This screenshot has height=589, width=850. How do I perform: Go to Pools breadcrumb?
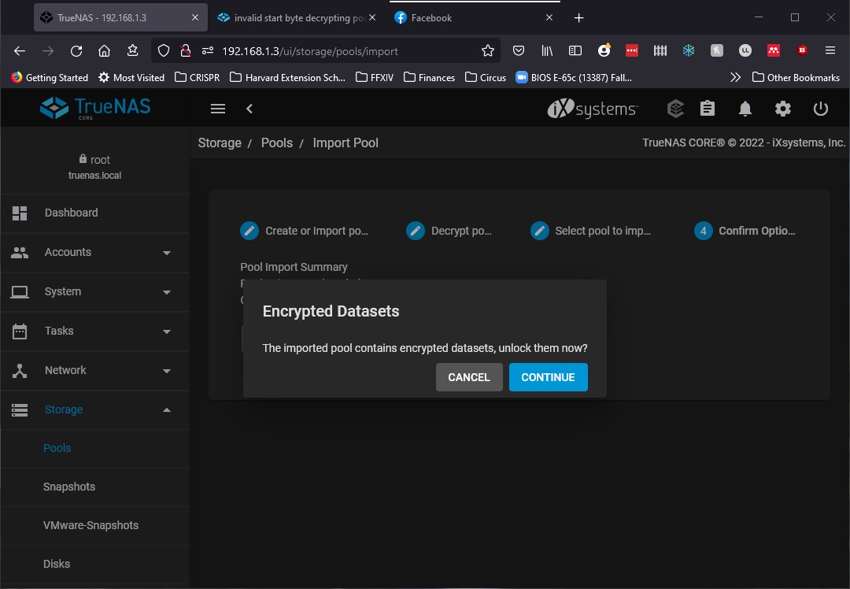click(276, 143)
